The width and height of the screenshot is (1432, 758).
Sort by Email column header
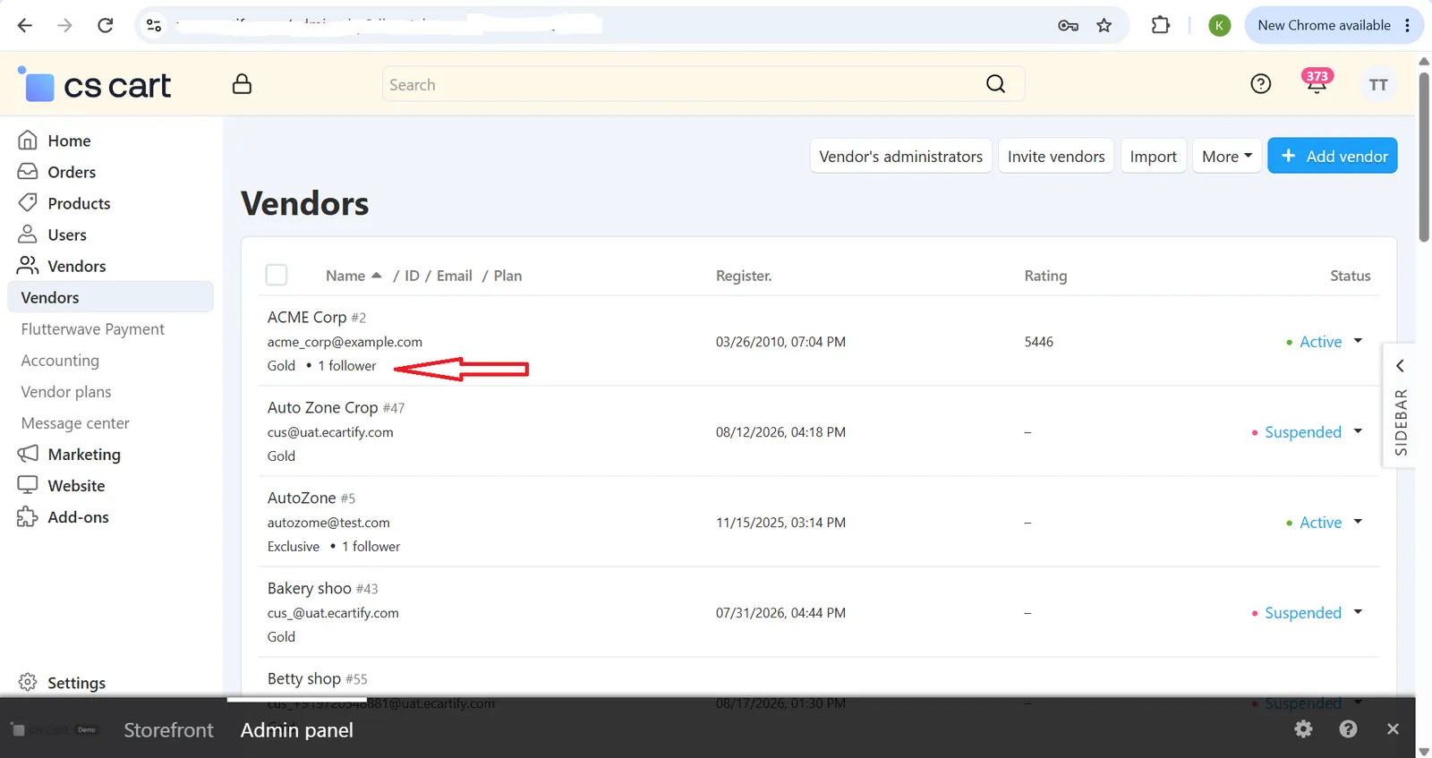pos(454,276)
